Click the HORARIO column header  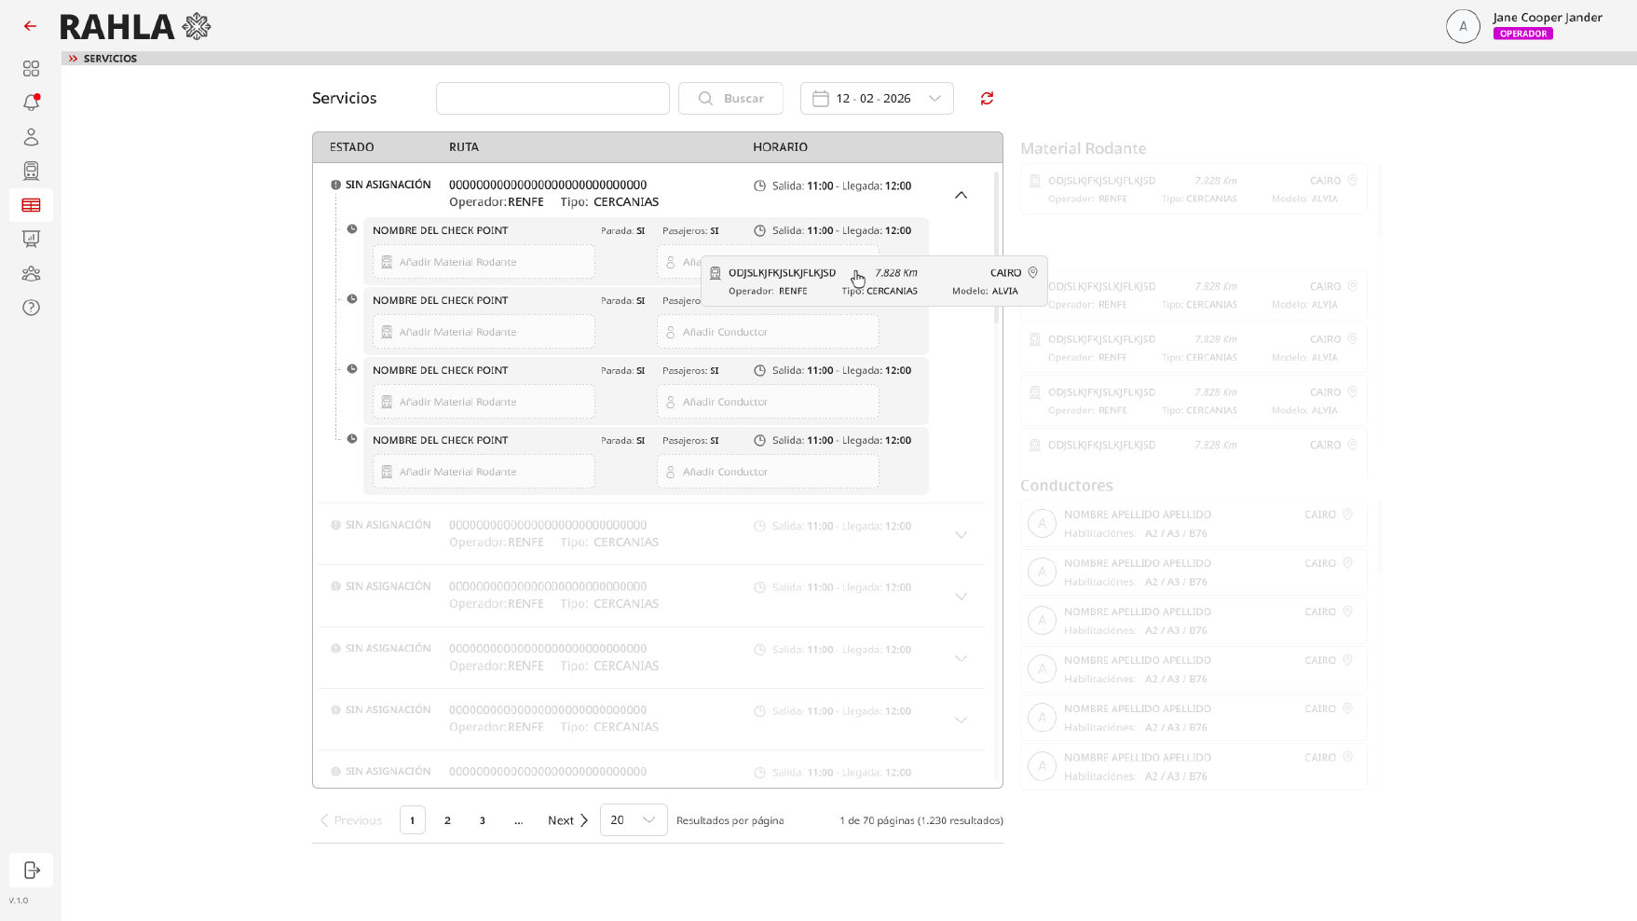pyautogui.click(x=780, y=147)
